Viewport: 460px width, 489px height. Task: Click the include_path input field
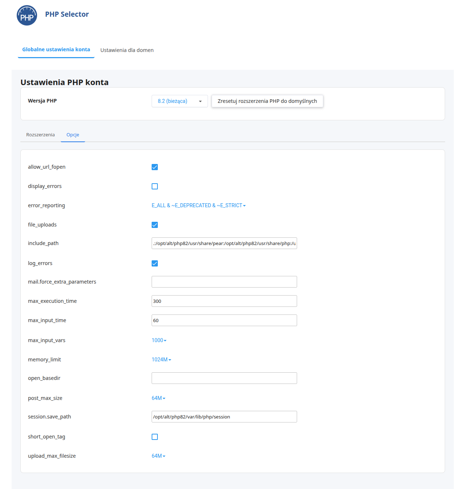pyautogui.click(x=224, y=243)
